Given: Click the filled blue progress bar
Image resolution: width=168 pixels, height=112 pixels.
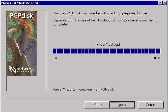Looking at the screenshot, I should pos(107,51).
